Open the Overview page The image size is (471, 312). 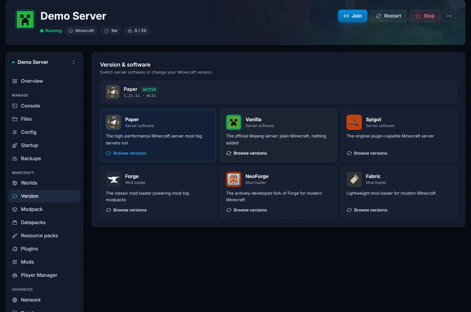click(x=44, y=81)
